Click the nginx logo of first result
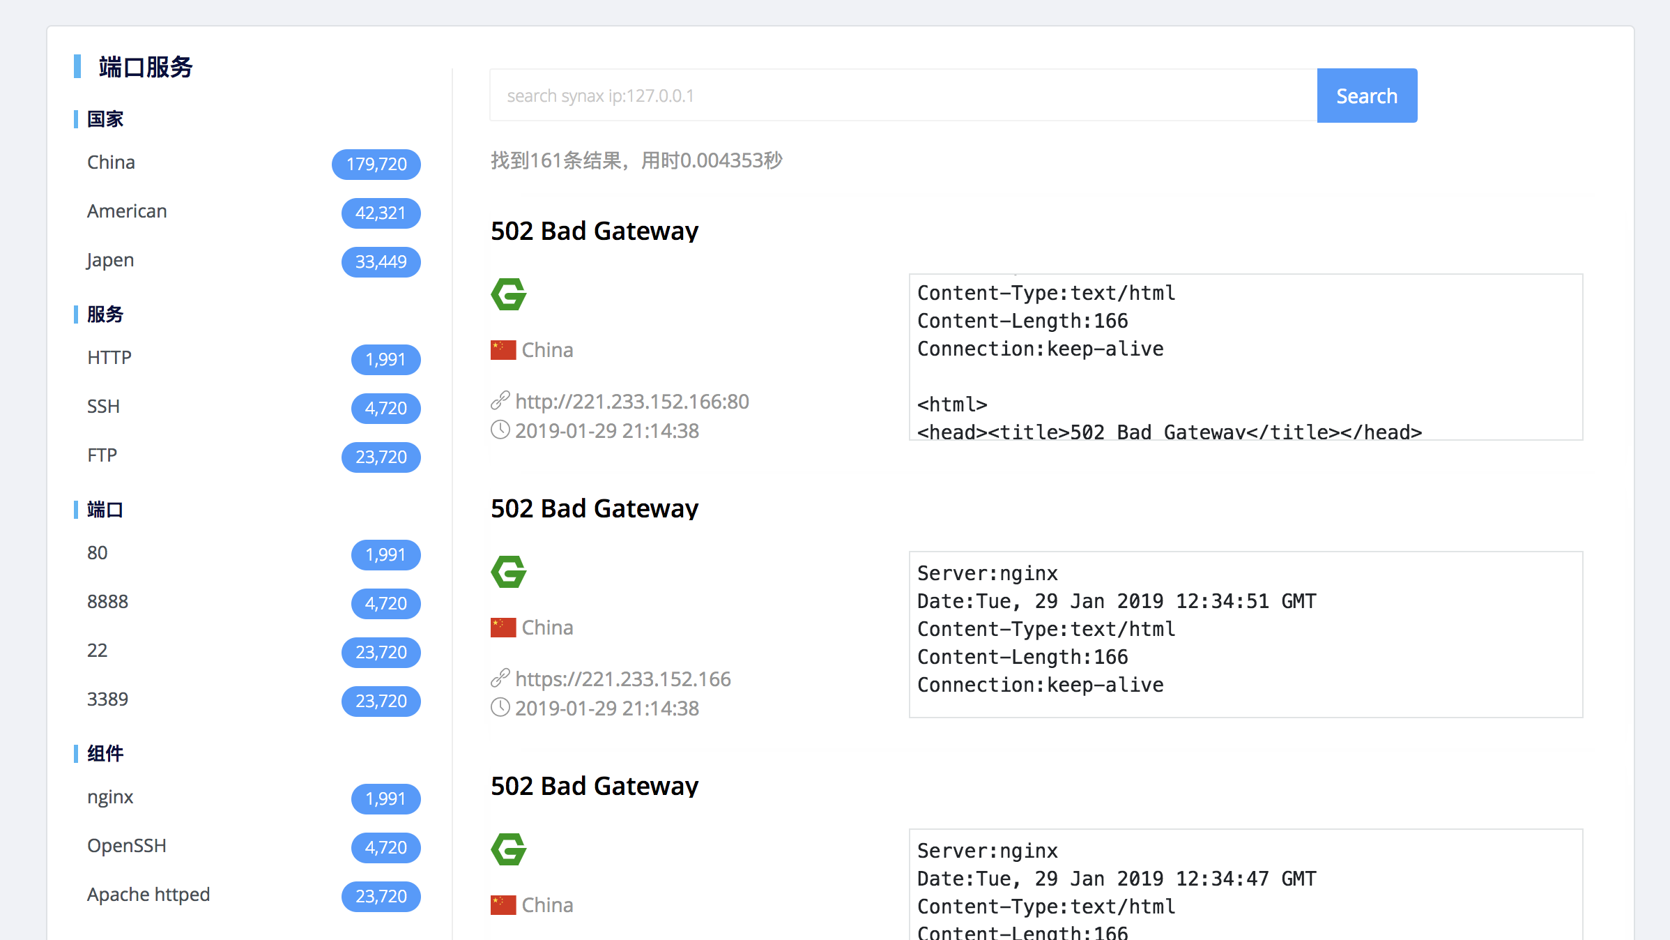This screenshot has width=1670, height=940. (509, 294)
